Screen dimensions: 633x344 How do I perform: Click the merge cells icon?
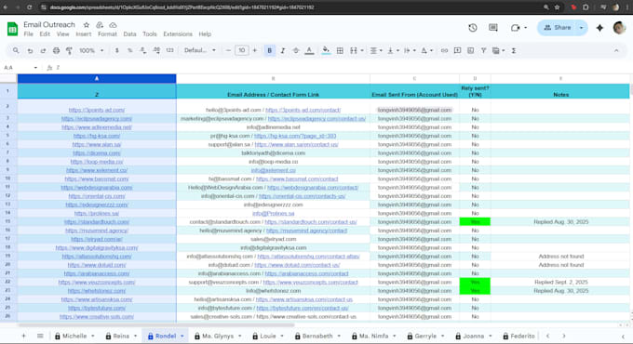click(x=354, y=50)
